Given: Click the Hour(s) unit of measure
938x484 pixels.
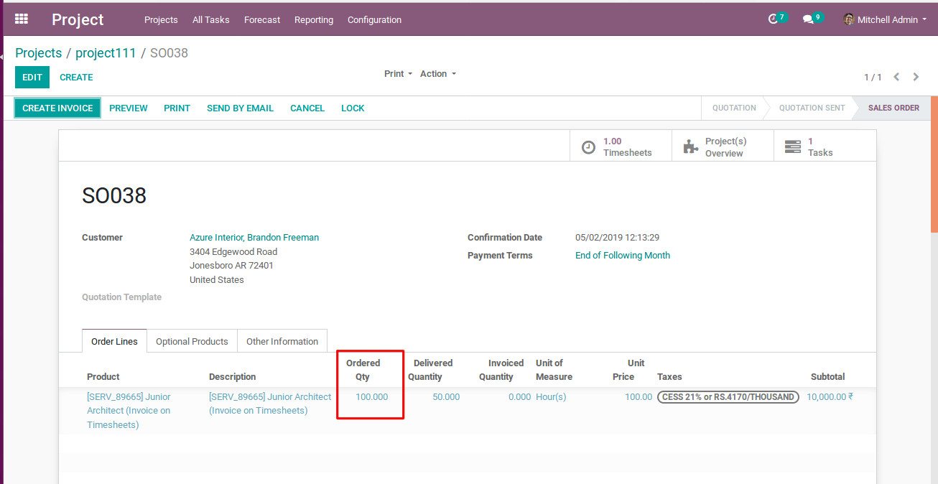Looking at the screenshot, I should [551, 397].
